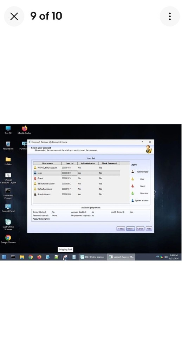Screen dimensions: 182x352
Task: Open the ESET Online Scanner desktop shortcut
Action: (x=8, y=225)
